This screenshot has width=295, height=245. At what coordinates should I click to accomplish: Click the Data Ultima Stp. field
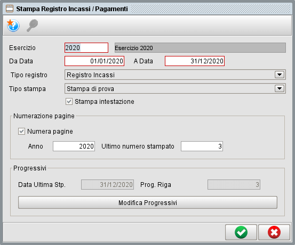[107, 184]
